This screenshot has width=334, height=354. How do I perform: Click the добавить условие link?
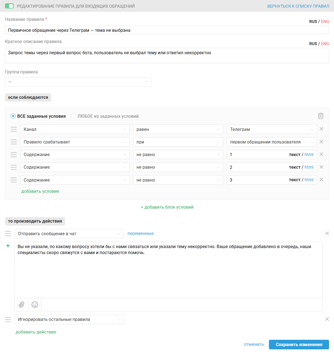(40, 191)
